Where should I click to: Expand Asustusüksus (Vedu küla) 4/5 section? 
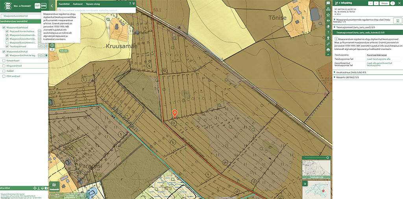[334, 72]
